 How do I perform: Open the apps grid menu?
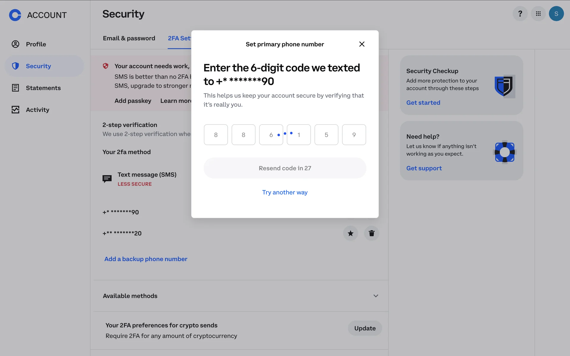(538, 14)
